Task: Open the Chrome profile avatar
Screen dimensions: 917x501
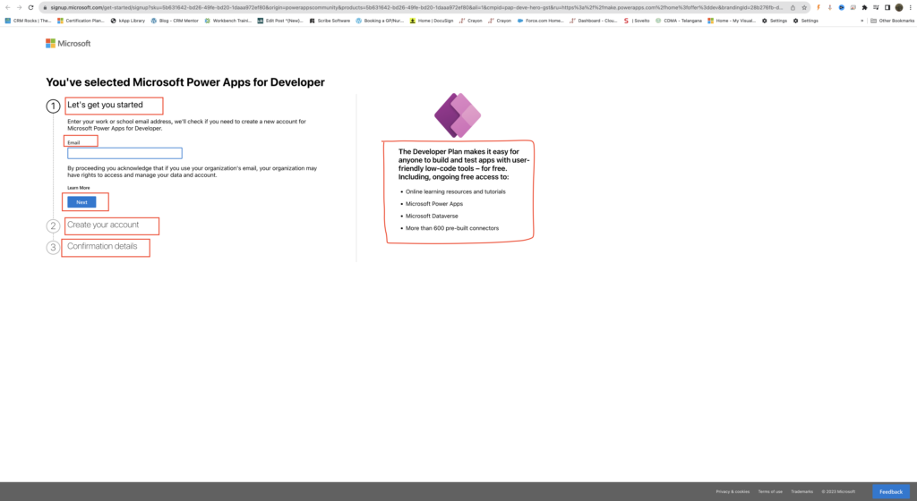Action: pos(899,7)
